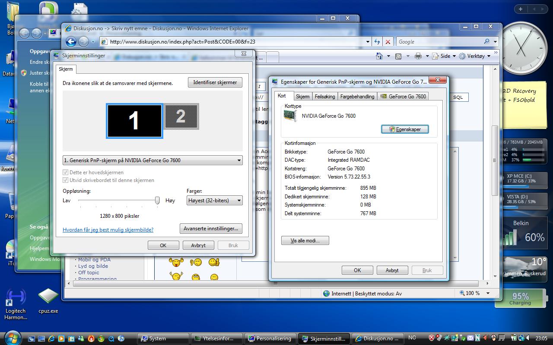The height and width of the screenshot is (345, 553).
Task: Switch to Ytelsesinfor... taskbar button
Action: pos(217,339)
